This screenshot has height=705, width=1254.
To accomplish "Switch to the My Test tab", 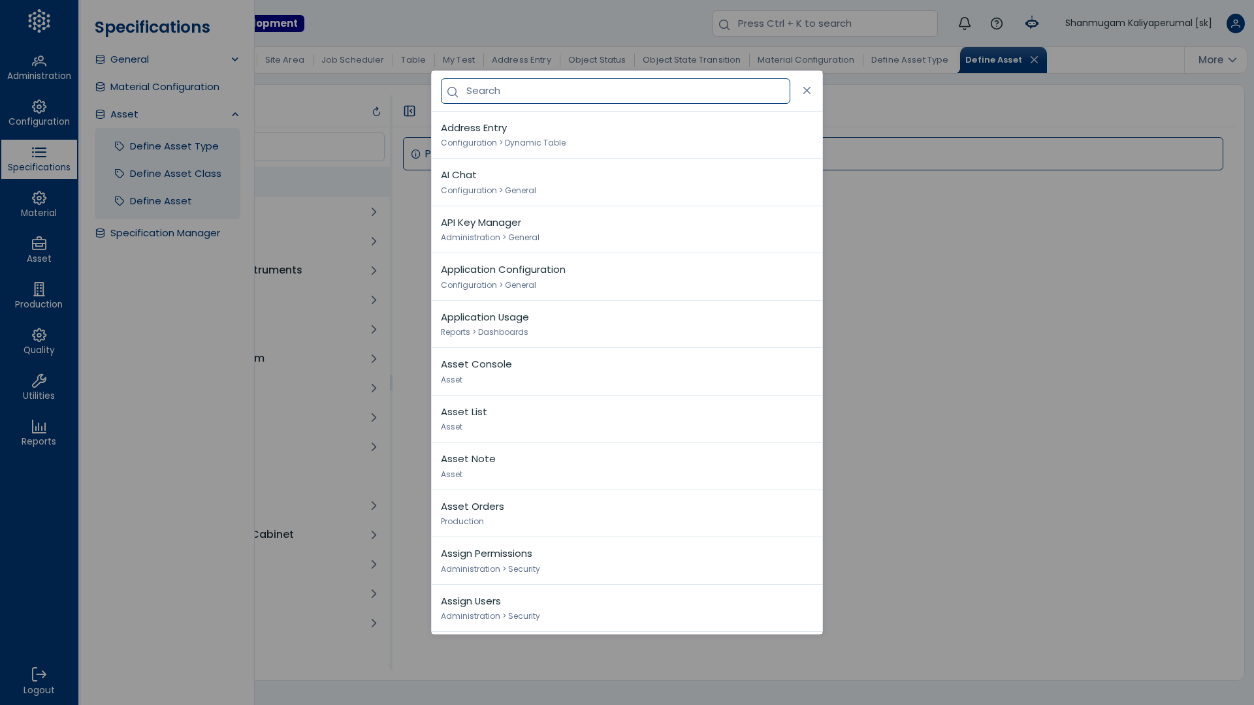I will (x=458, y=60).
